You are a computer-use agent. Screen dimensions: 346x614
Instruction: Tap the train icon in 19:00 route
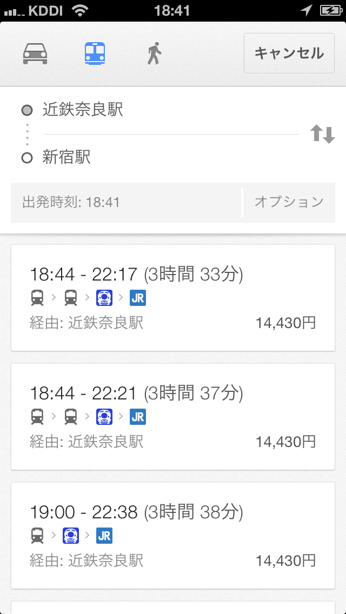point(37,535)
